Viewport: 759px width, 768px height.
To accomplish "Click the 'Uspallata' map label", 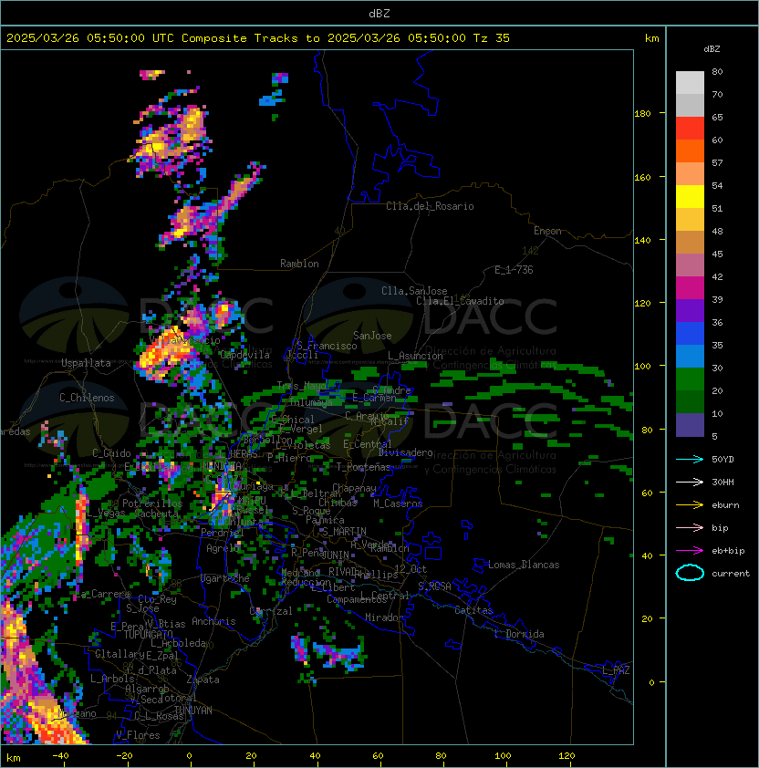I will (86, 363).
